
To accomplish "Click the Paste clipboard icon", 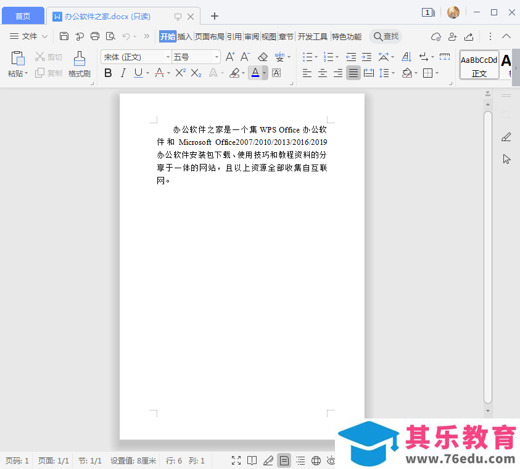I will point(17,58).
